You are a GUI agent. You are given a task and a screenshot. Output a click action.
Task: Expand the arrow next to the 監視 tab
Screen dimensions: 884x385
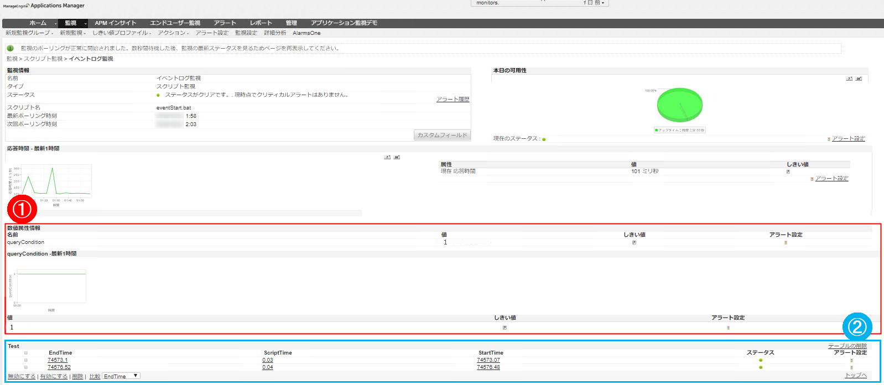85,24
